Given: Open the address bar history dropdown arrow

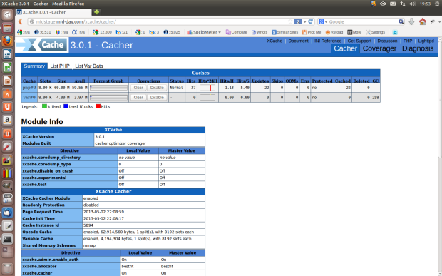Looking at the screenshot, I should [x=304, y=21].
